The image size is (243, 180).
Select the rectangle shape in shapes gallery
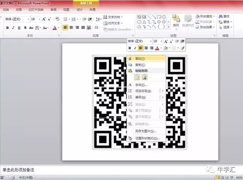point(159,17)
